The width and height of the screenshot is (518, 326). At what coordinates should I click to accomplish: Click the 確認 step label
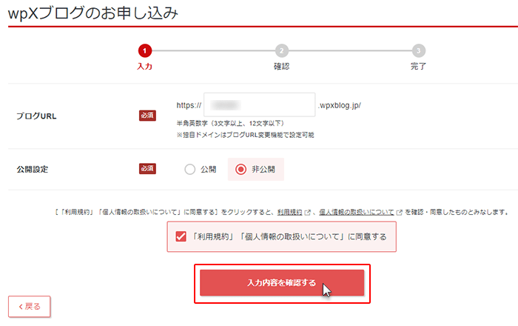click(x=281, y=67)
